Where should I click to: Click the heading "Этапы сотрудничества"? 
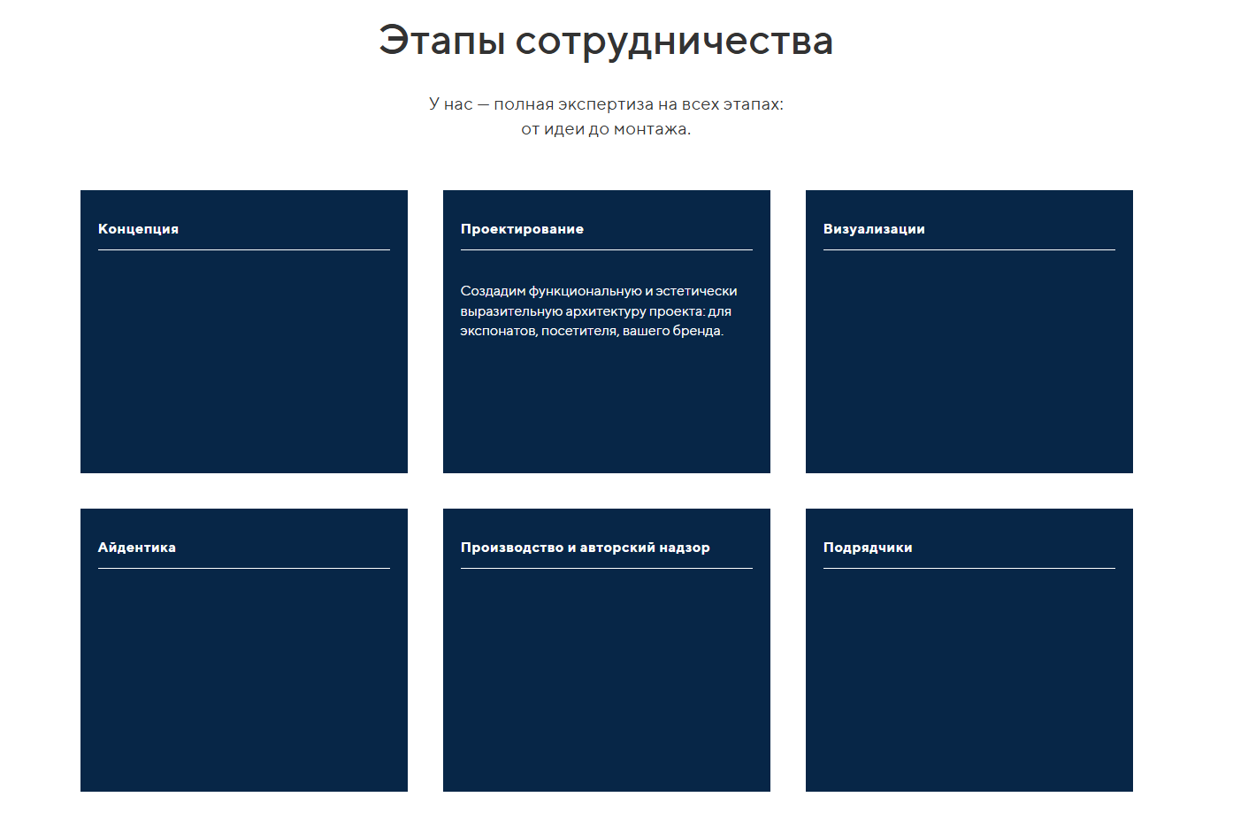[606, 40]
